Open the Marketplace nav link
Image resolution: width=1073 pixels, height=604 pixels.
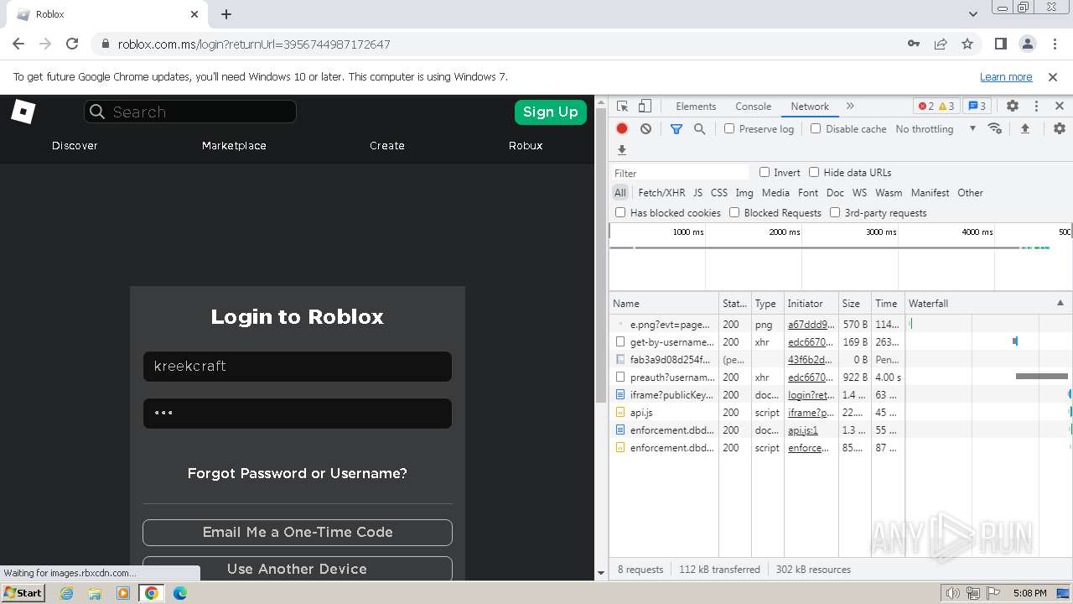(x=234, y=145)
